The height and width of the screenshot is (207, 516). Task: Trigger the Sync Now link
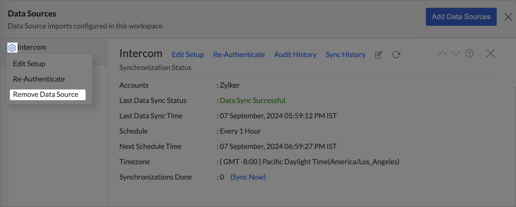tap(248, 177)
